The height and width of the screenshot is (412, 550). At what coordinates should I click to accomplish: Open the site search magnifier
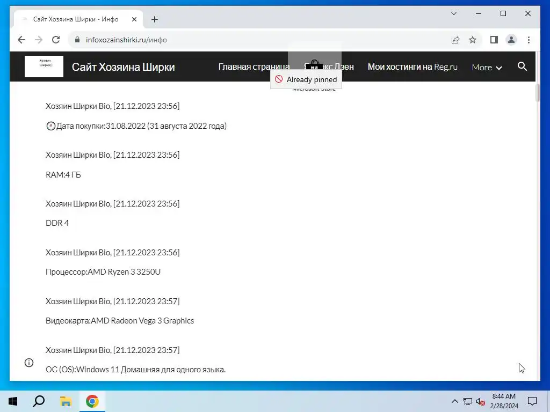pyautogui.click(x=522, y=66)
